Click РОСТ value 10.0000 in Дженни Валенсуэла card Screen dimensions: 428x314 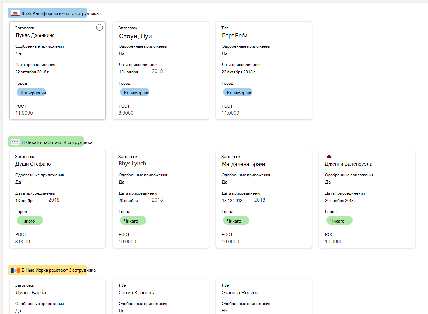coord(334,241)
